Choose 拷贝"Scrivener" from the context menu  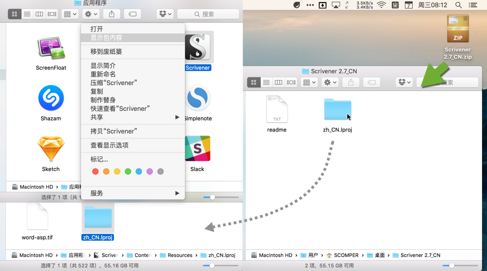pyautogui.click(x=133, y=131)
